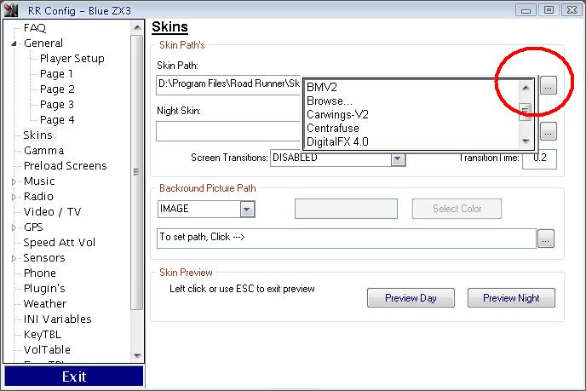The image size is (586, 391).
Task: Click the Skin Path browse button
Action: [x=549, y=85]
